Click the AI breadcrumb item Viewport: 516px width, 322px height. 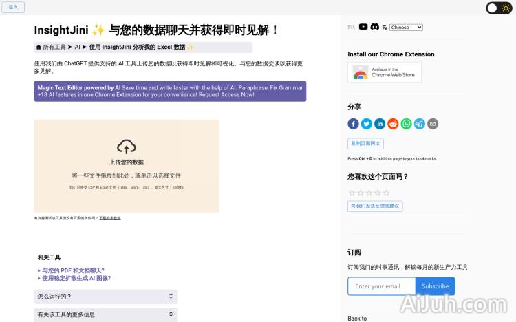point(78,47)
